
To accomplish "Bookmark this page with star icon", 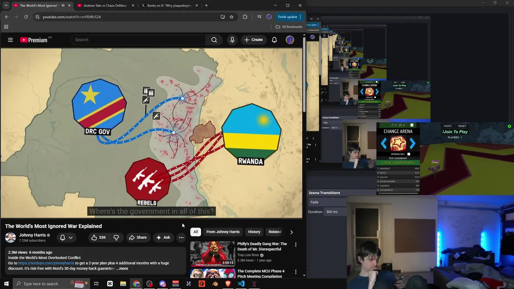I will click(x=232, y=17).
